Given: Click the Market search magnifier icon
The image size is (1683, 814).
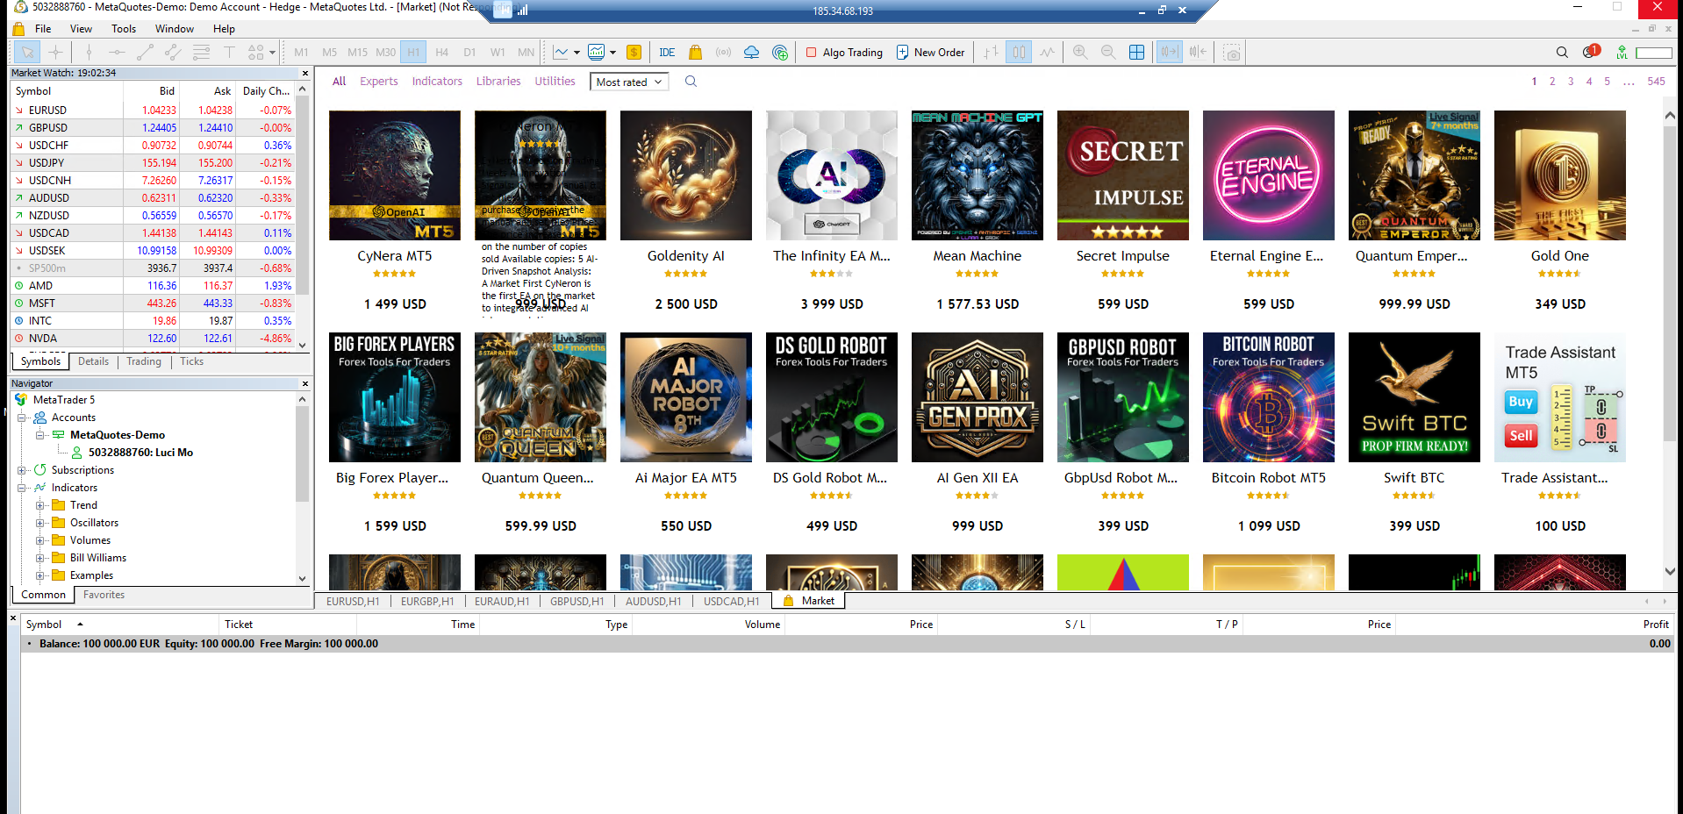Looking at the screenshot, I should [x=691, y=82].
